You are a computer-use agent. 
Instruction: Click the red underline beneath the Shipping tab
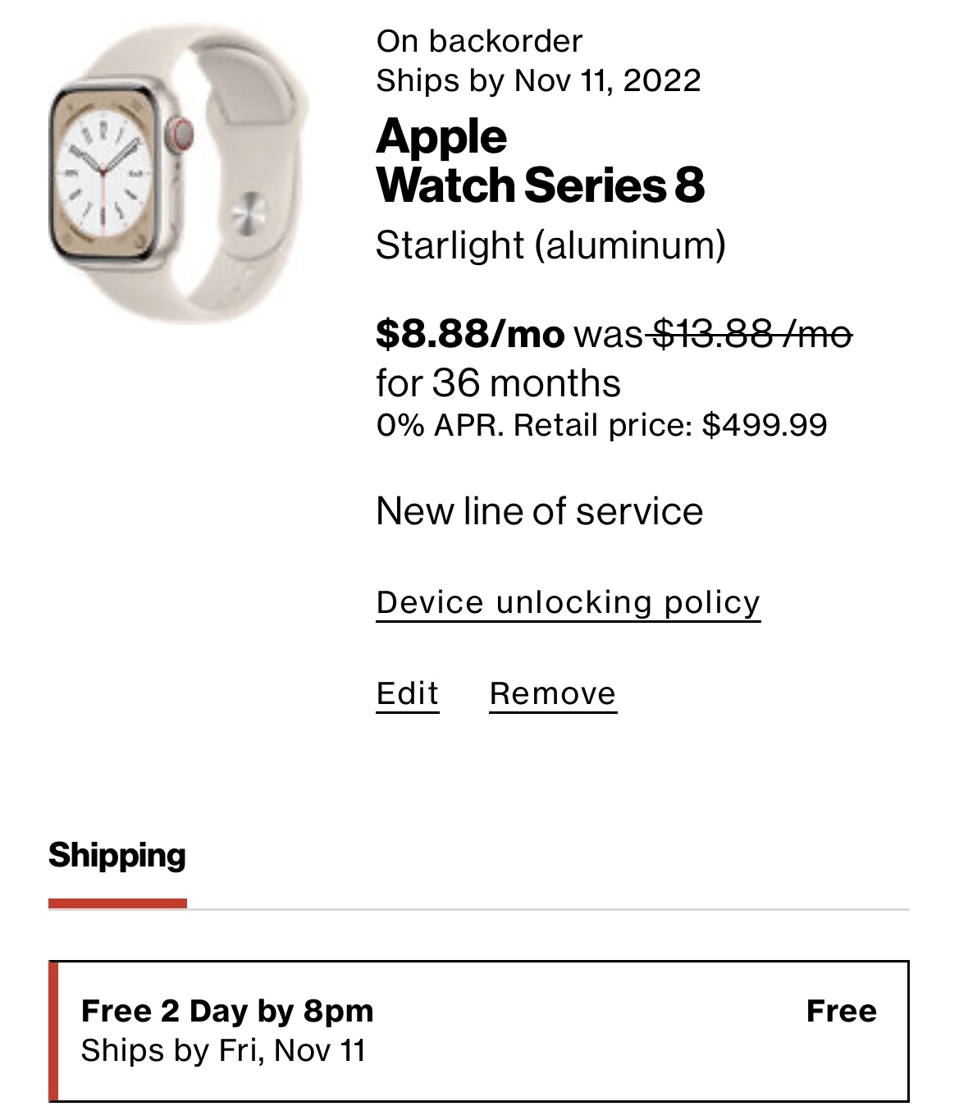(x=117, y=903)
